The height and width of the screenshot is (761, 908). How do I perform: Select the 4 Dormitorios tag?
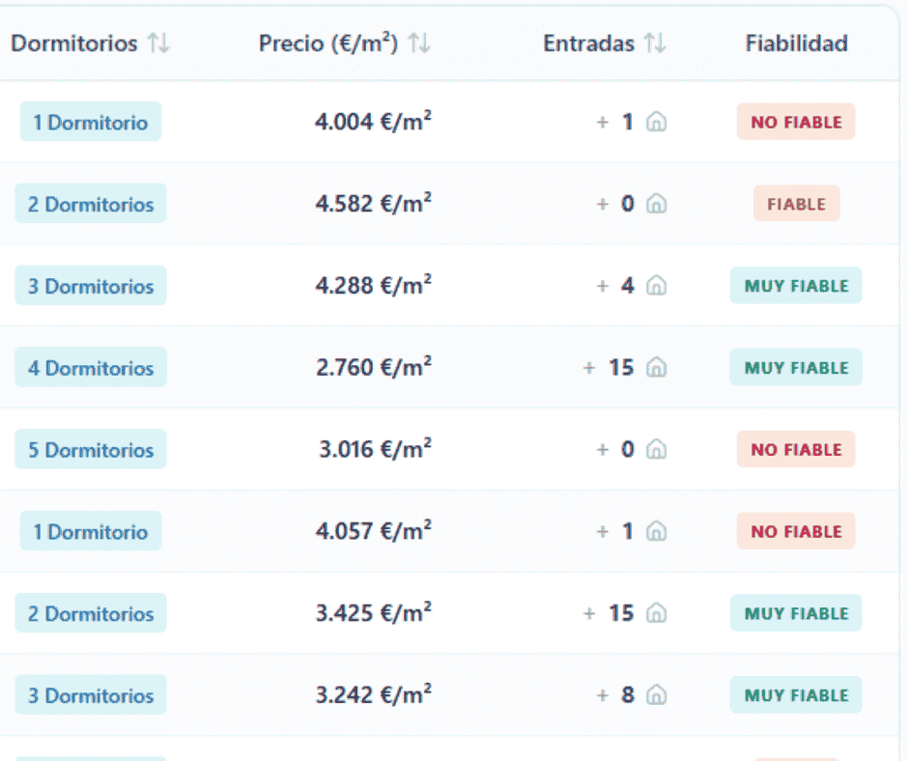click(x=91, y=368)
